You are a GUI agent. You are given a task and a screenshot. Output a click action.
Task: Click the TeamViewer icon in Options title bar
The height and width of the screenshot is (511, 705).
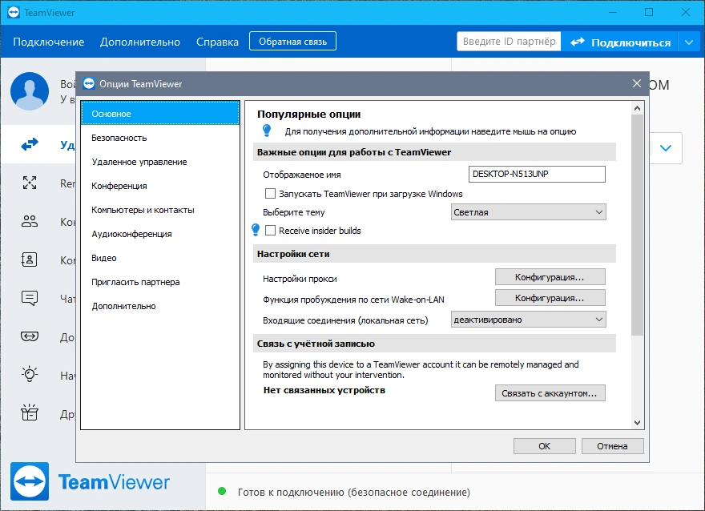89,83
